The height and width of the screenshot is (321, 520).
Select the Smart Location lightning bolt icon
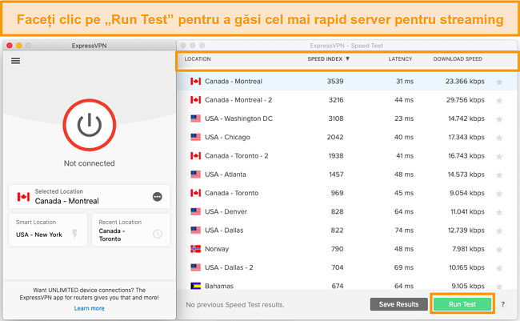[75, 234]
